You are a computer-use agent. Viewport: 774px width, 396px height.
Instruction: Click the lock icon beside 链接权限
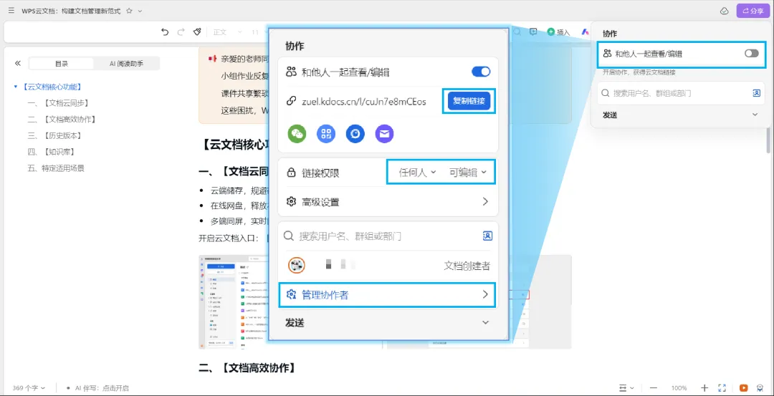[291, 173]
